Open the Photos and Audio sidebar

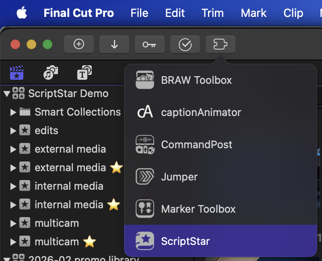tap(51, 73)
